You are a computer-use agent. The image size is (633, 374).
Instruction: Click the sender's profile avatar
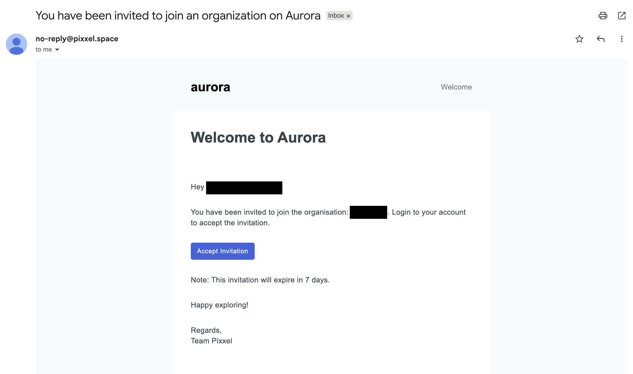(16, 44)
